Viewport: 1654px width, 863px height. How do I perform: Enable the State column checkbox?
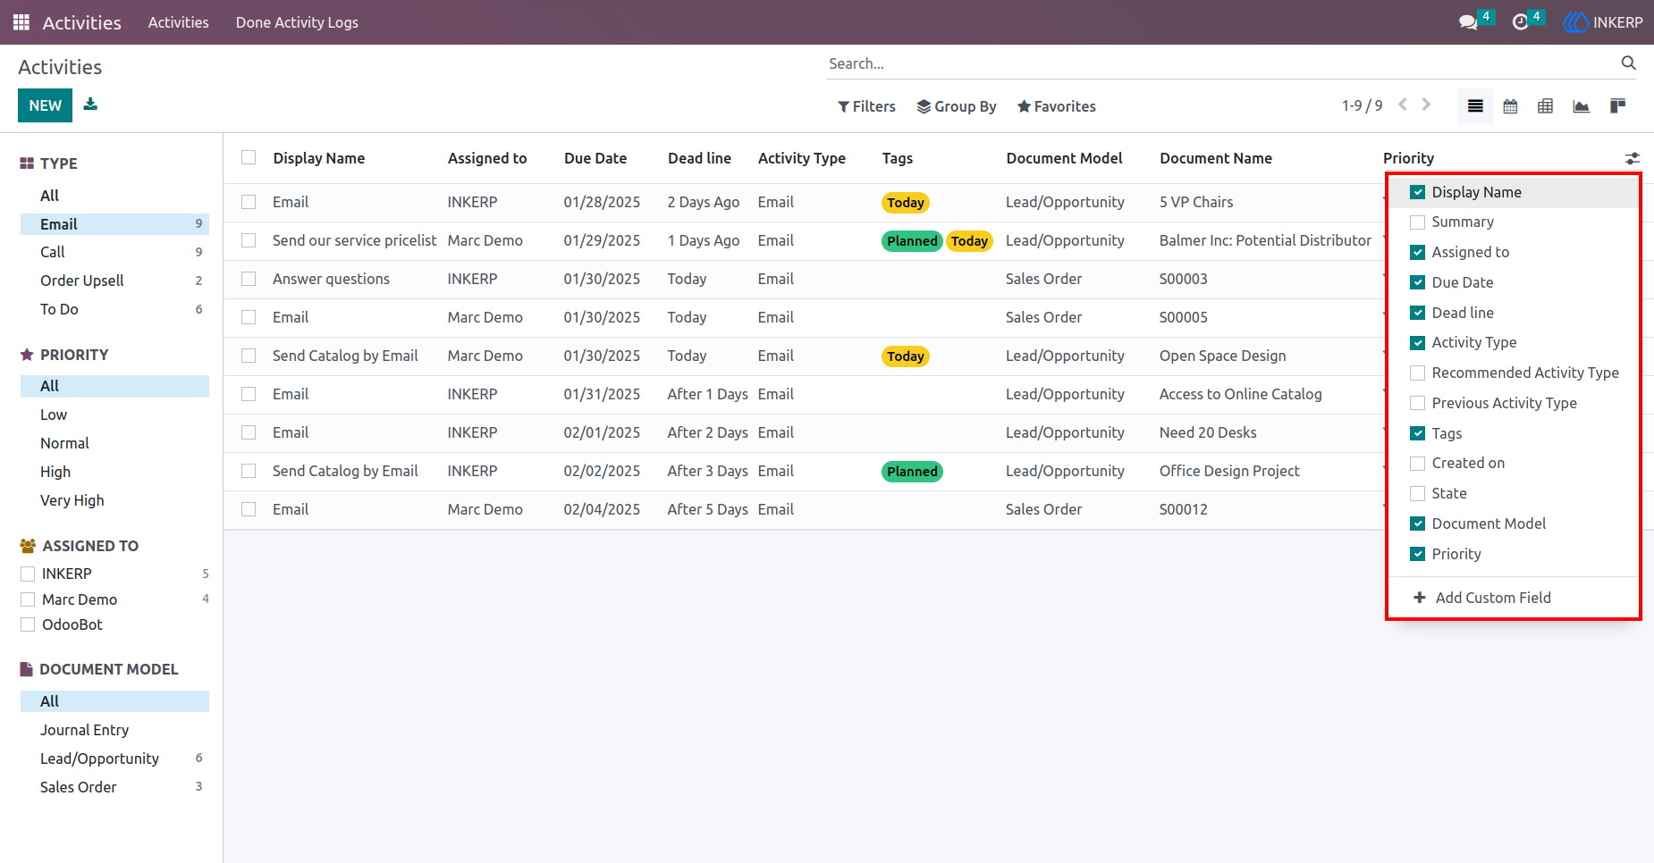pyautogui.click(x=1417, y=493)
